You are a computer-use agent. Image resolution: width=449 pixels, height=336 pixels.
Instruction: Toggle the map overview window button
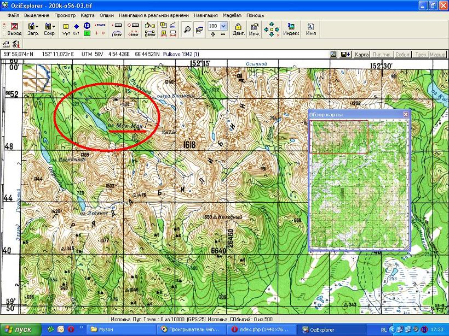199,30
